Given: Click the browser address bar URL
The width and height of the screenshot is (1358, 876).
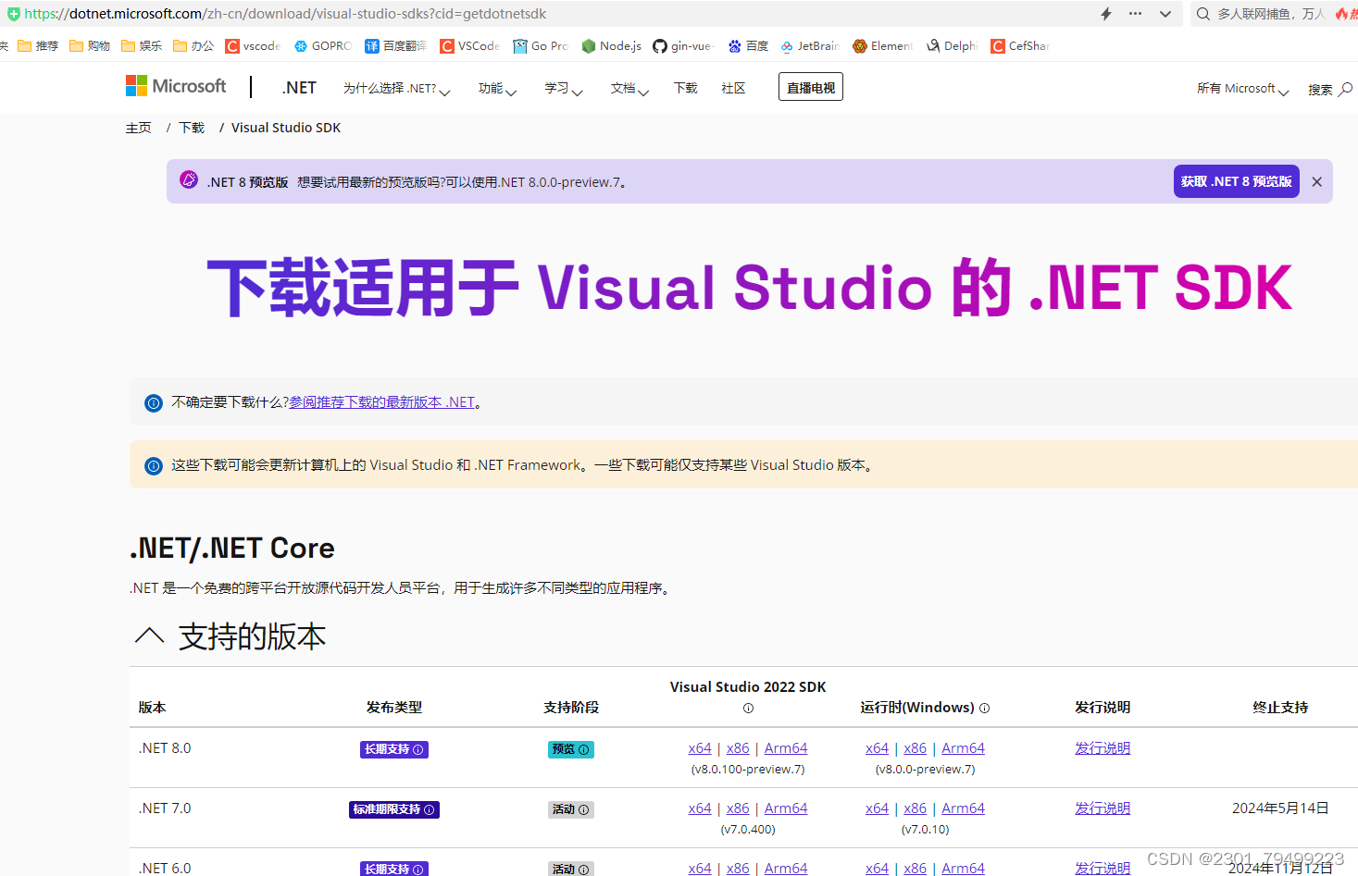Looking at the screenshot, I should pos(285,14).
